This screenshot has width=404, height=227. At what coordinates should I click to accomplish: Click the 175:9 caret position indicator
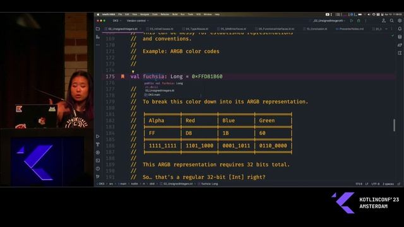359,183
